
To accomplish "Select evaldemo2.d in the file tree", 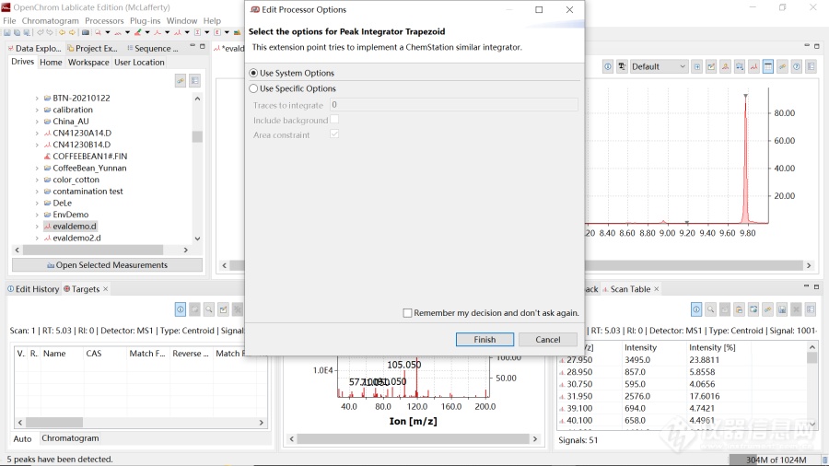I will pyautogui.click(x=76, y=238).
